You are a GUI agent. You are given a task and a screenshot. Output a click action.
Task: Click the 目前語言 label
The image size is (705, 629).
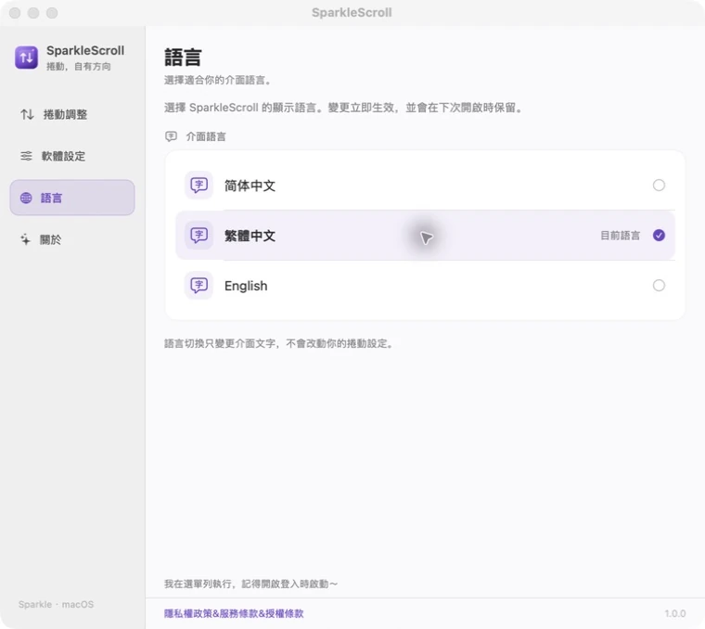coord(620,235)
